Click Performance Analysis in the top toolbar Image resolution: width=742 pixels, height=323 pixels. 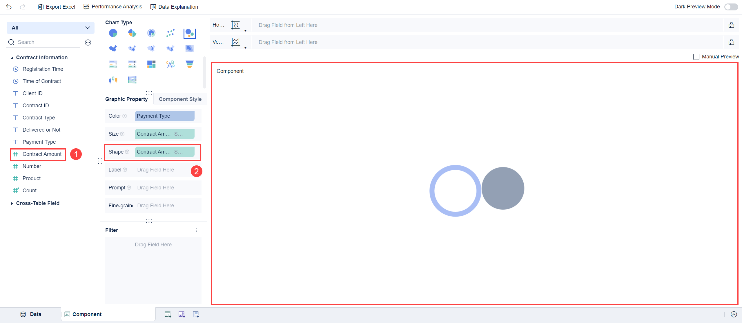click(x=113, y=7)
